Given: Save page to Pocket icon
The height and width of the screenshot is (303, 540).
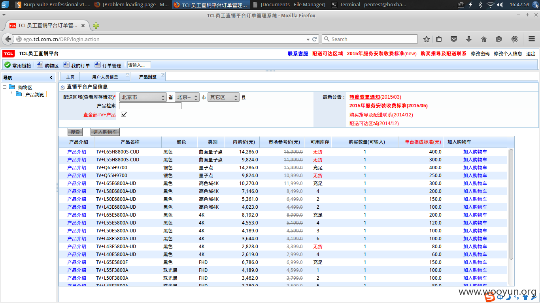Looking at the screenshot, I should pos(454,39).
